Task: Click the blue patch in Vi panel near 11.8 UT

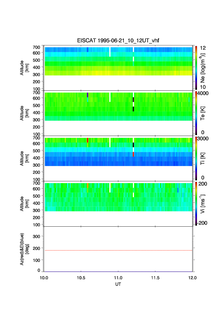Action: pyautogui.click(x=178, y=190)
